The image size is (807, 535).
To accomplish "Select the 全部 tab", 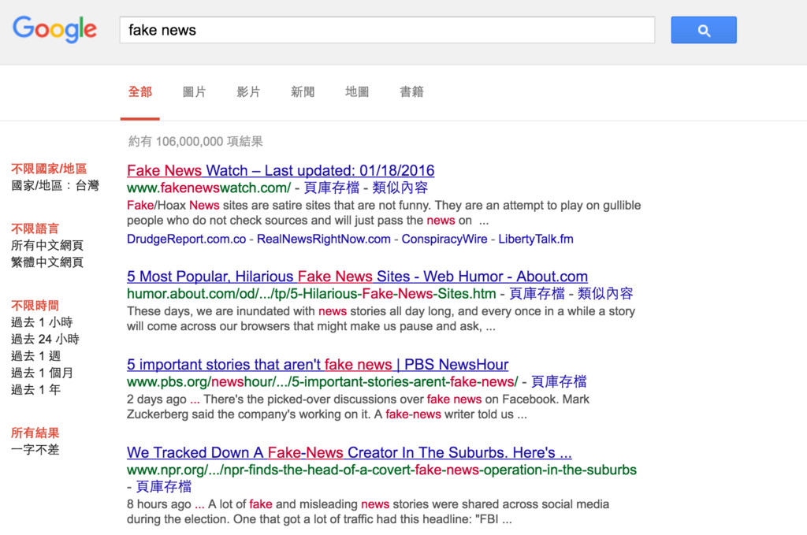I will (x=139, y=92).
